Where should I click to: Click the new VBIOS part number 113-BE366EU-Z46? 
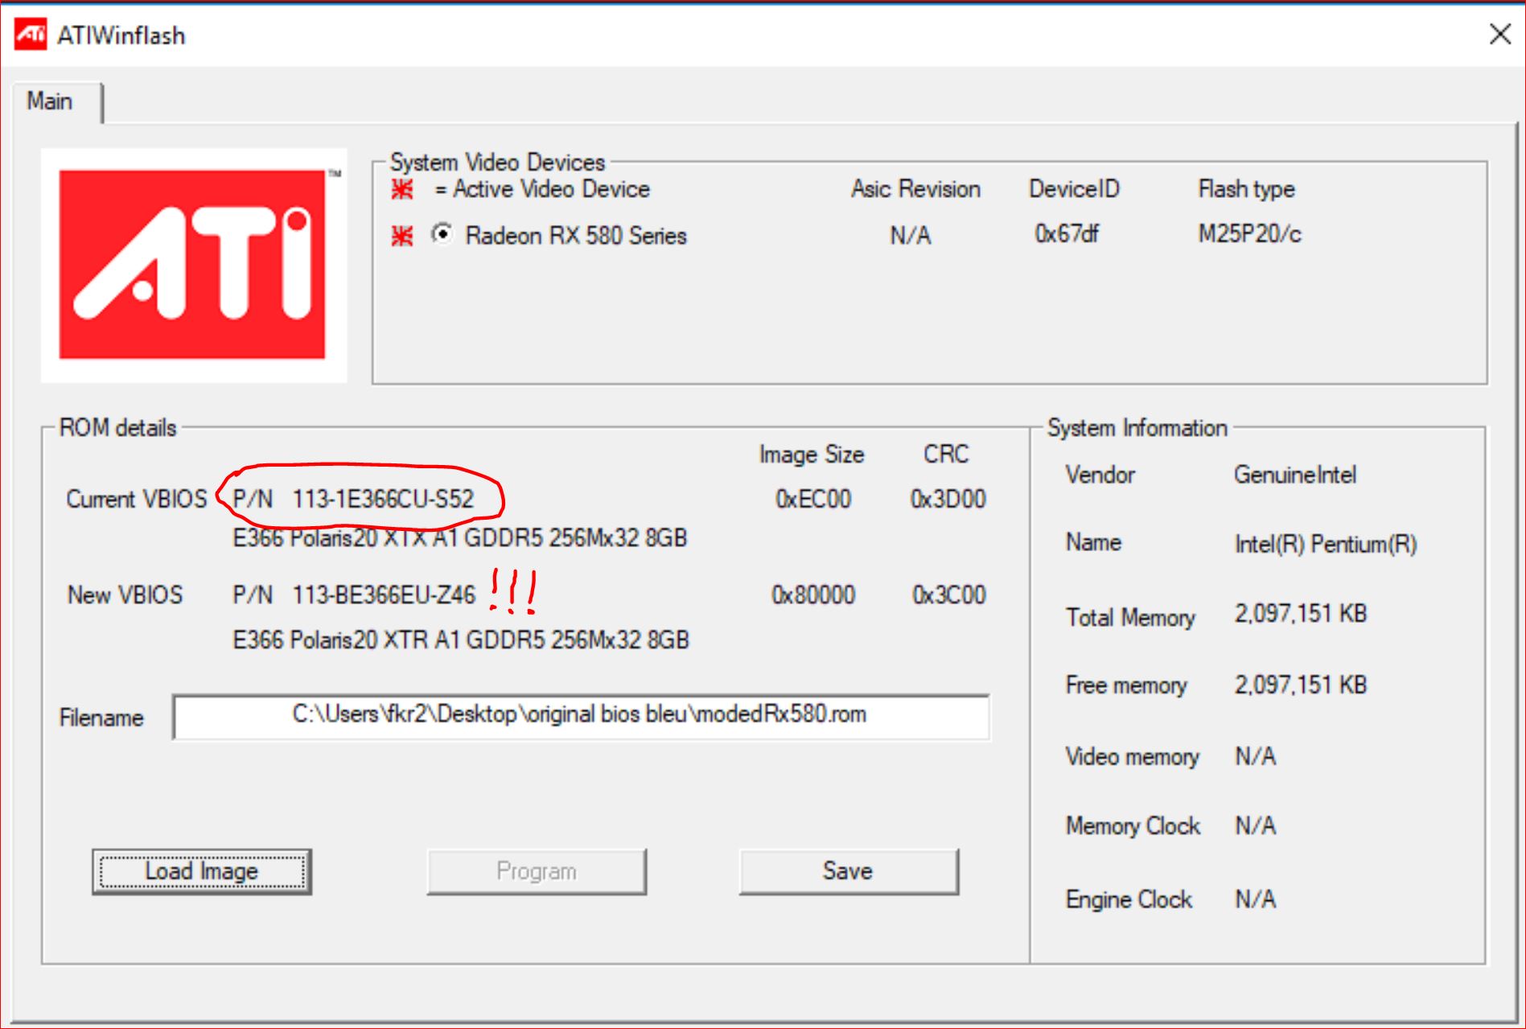click(384, 595)
